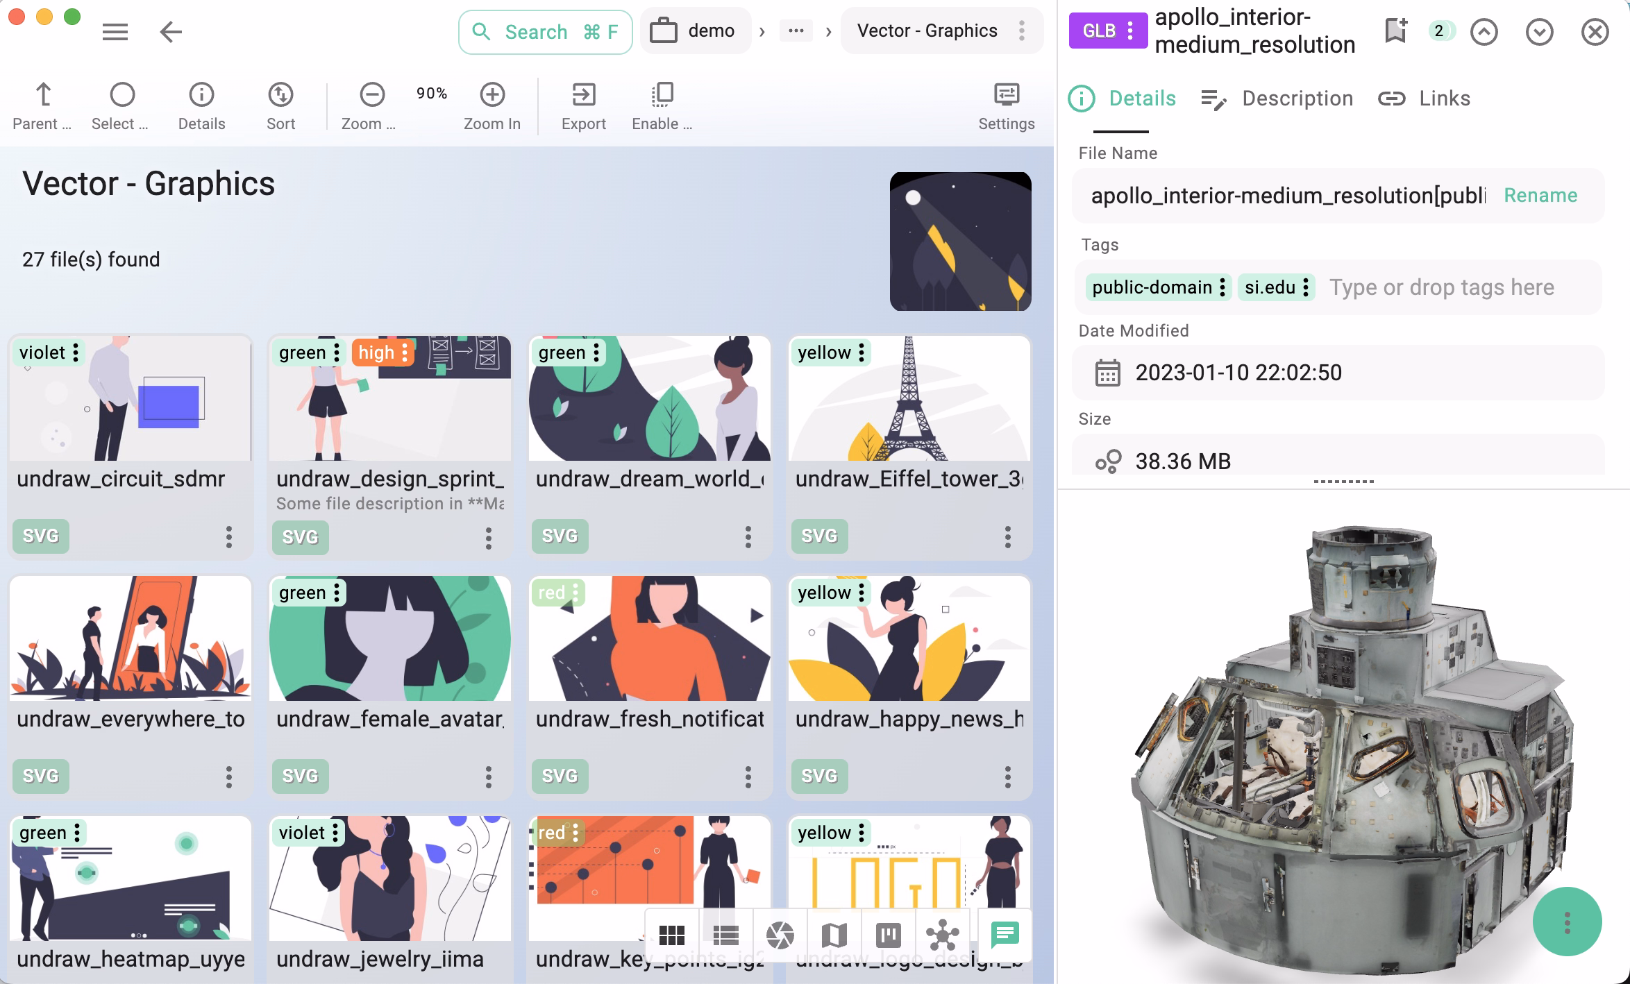Click the Search field
1630x984 pixels.
tap(545, 32)
